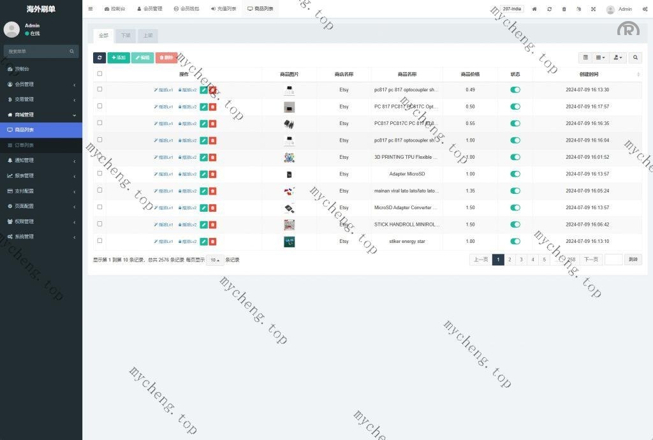Click red delete icon for stiker energy star
Image resolution: width=653 pixels, height=440 pixels.
click(212, 241)
